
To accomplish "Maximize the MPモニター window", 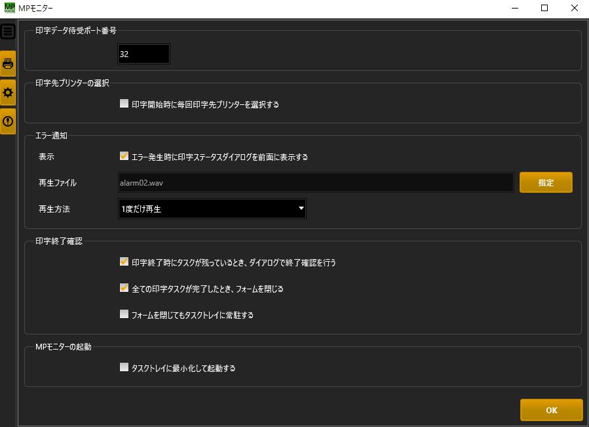I will [544, 8].
